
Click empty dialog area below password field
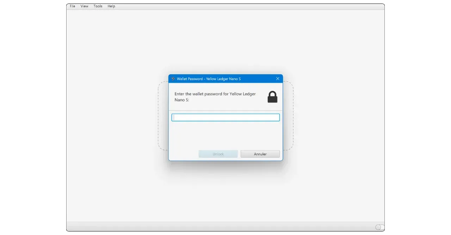coord(225,135)
